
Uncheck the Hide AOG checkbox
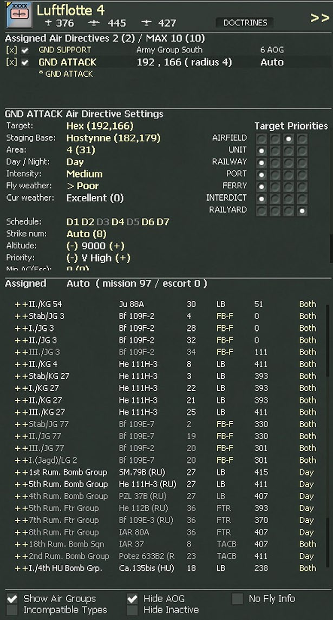(x=132, y=598)
